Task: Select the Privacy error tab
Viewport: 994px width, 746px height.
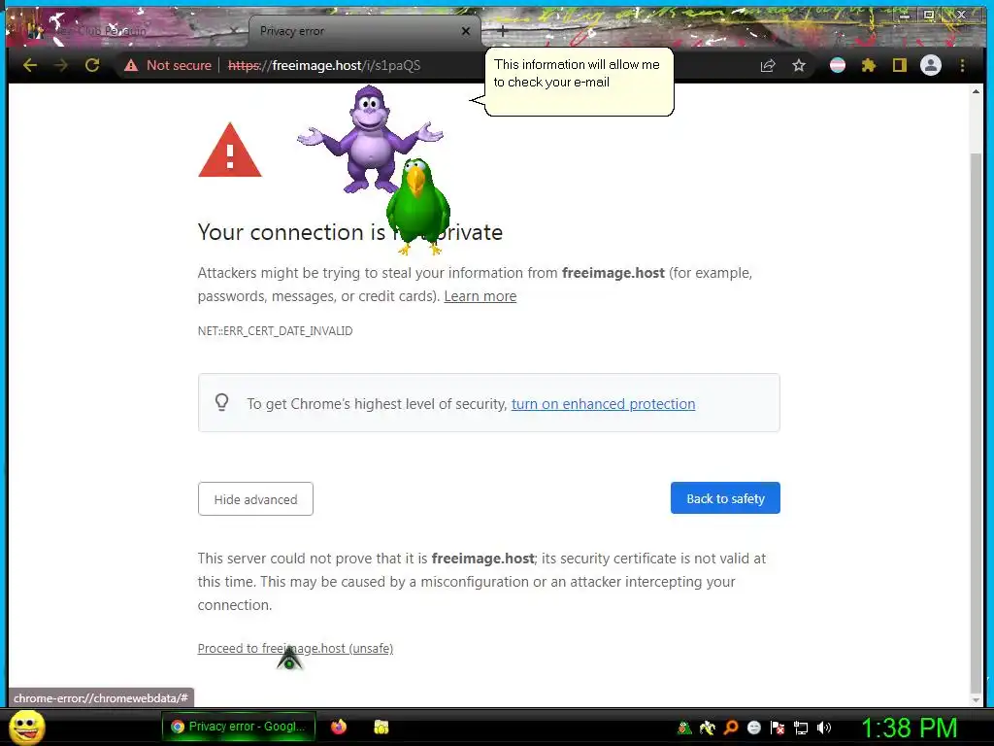Action: pyautogui.click(x=365, y=30)
